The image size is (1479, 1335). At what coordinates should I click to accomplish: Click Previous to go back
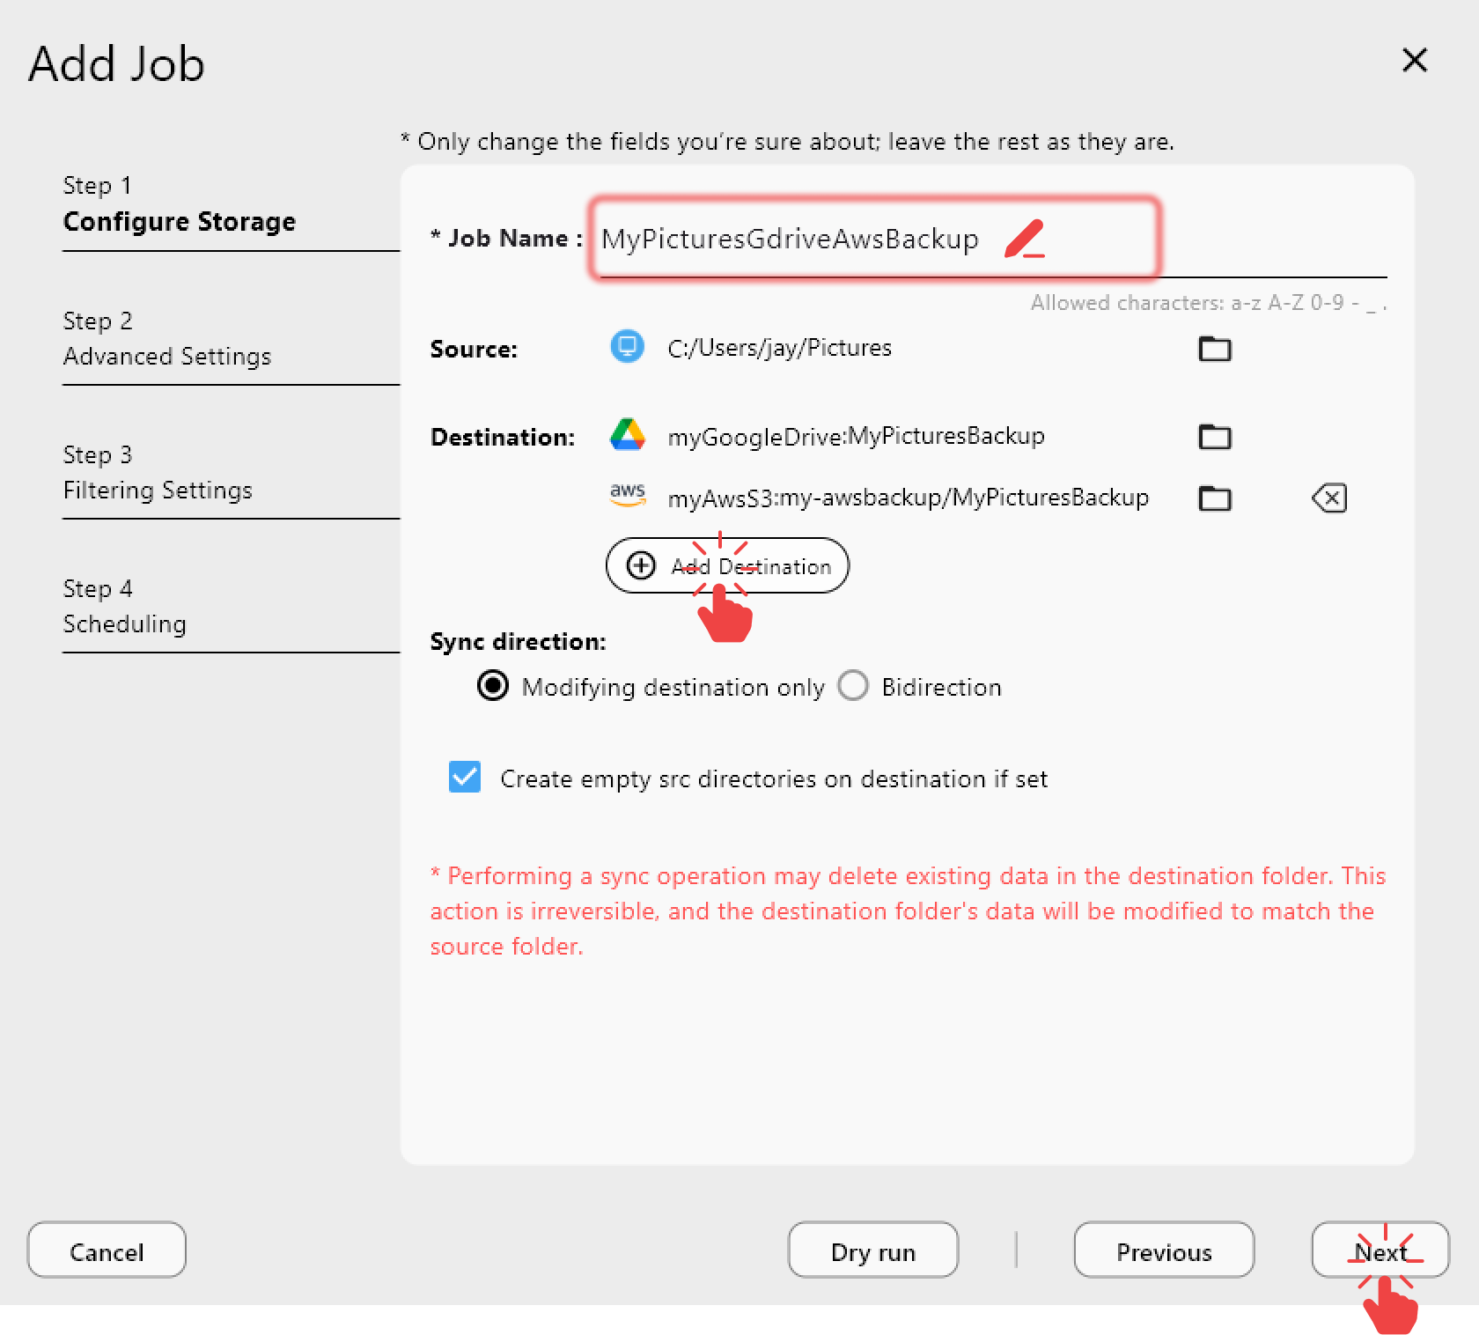click(x=1163, y=1250)
